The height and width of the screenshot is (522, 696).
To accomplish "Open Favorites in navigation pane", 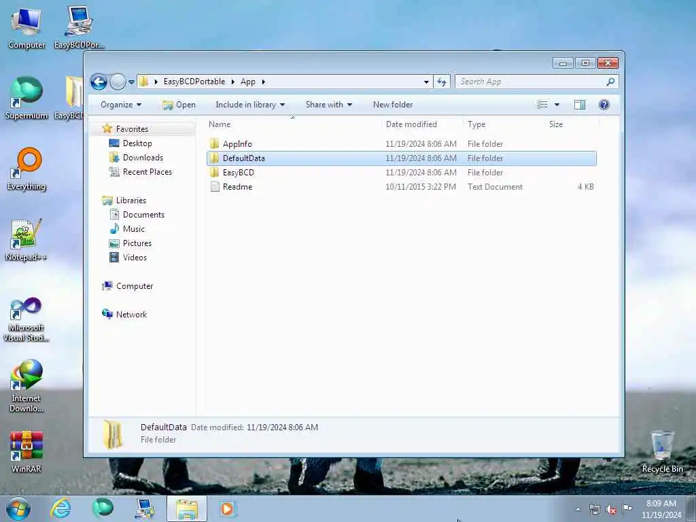I will pos(132,129).
